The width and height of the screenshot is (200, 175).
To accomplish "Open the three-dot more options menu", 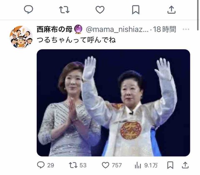I will [186, 29].
